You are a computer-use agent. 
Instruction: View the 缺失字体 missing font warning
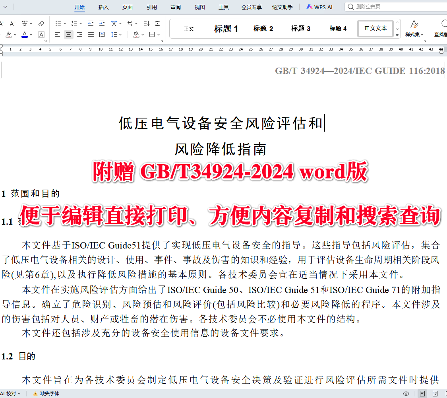point(46,394)
